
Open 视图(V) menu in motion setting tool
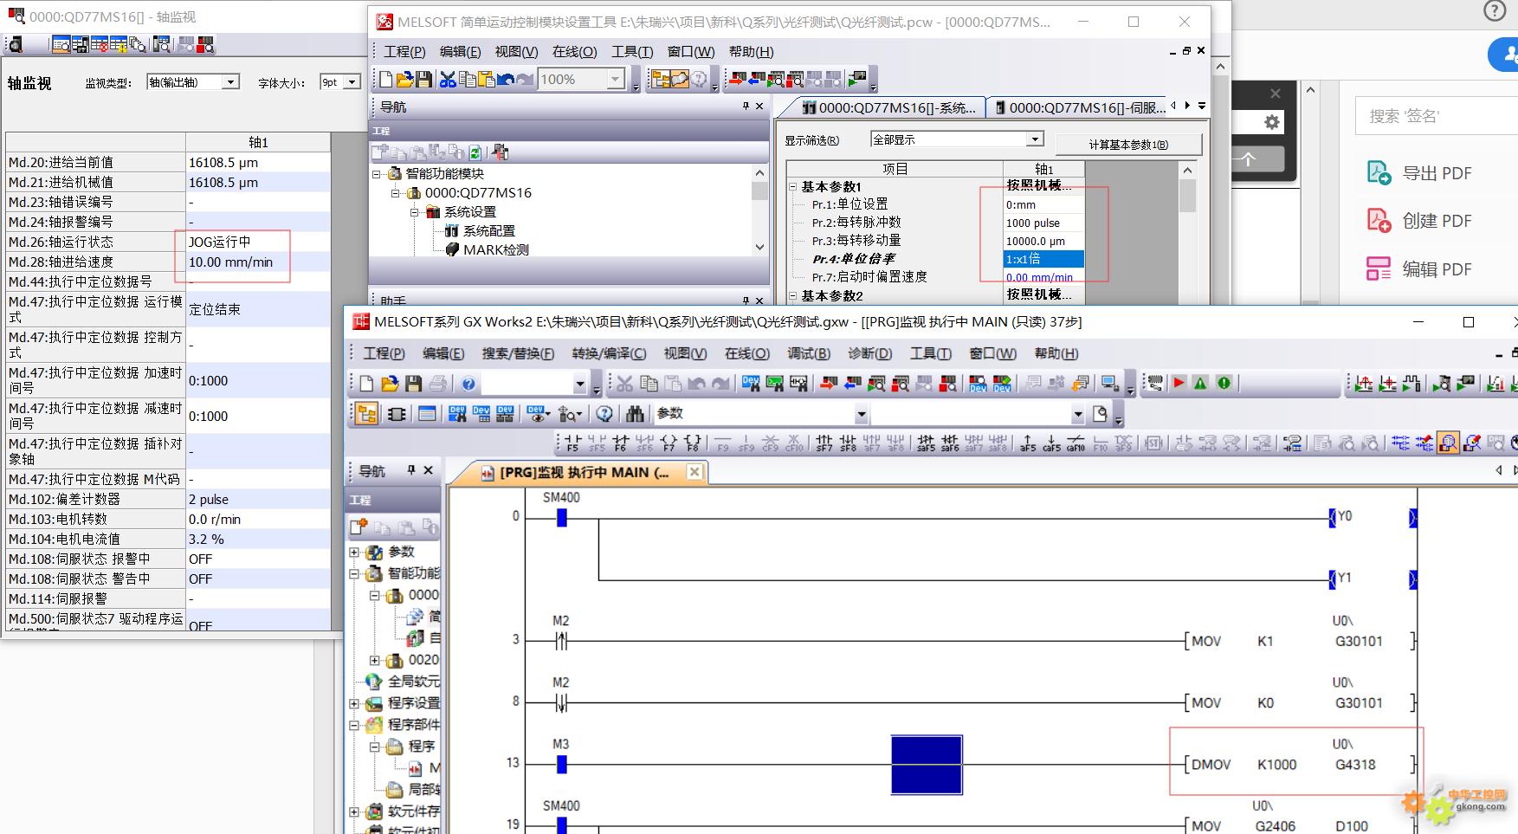[516, 52]
